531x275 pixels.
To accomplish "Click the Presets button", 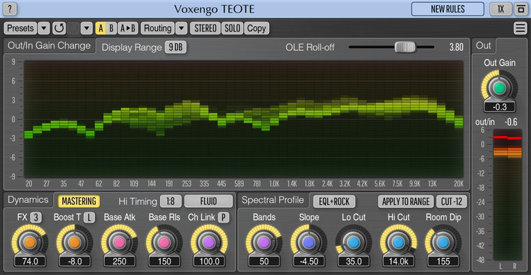I will pos(21,28).
